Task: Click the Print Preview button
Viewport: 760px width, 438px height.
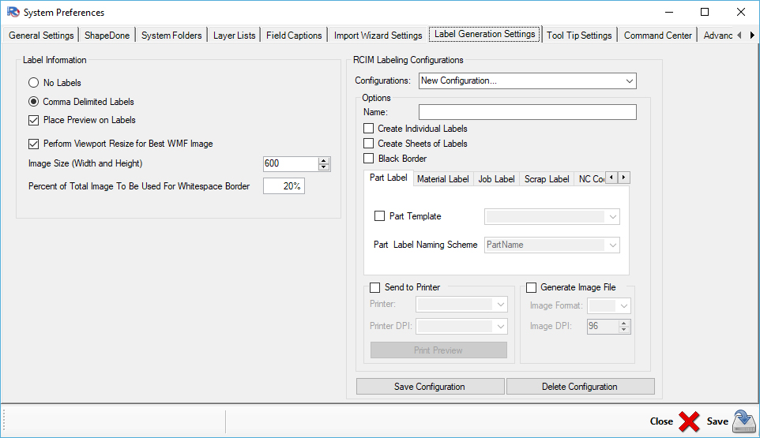Action: (x=438, y=350)
